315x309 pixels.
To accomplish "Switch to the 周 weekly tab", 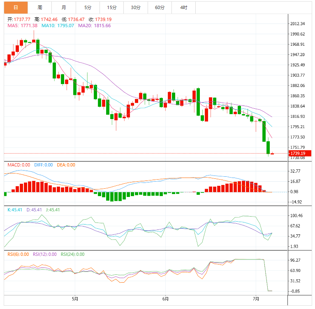I will click(40, 8).
